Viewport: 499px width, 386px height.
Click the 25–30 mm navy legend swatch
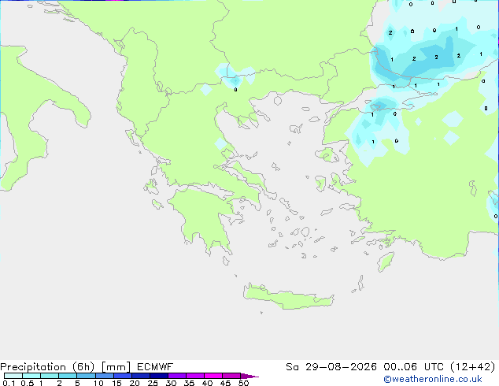coord(159,376)
